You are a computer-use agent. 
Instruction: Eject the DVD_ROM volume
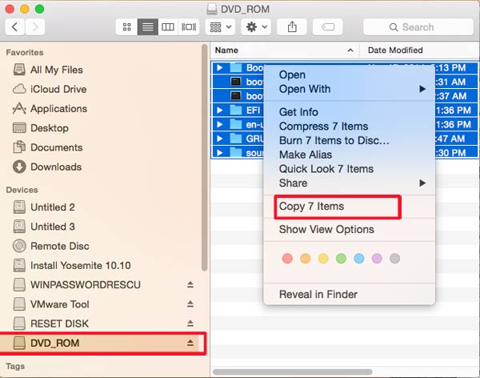[x=190, y=343]
